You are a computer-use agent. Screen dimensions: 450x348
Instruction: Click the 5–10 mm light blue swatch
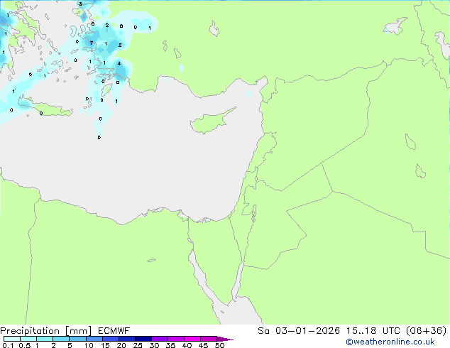click(x=77, y=339)
